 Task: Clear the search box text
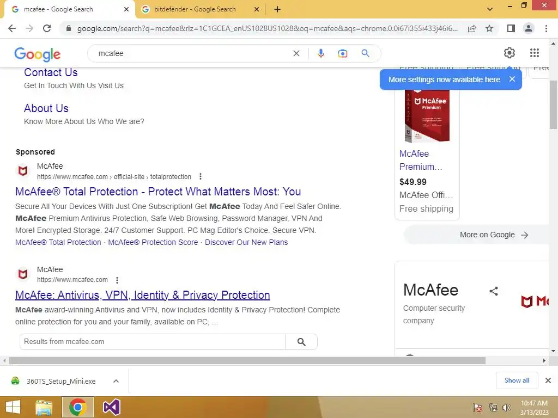[296, 53]
